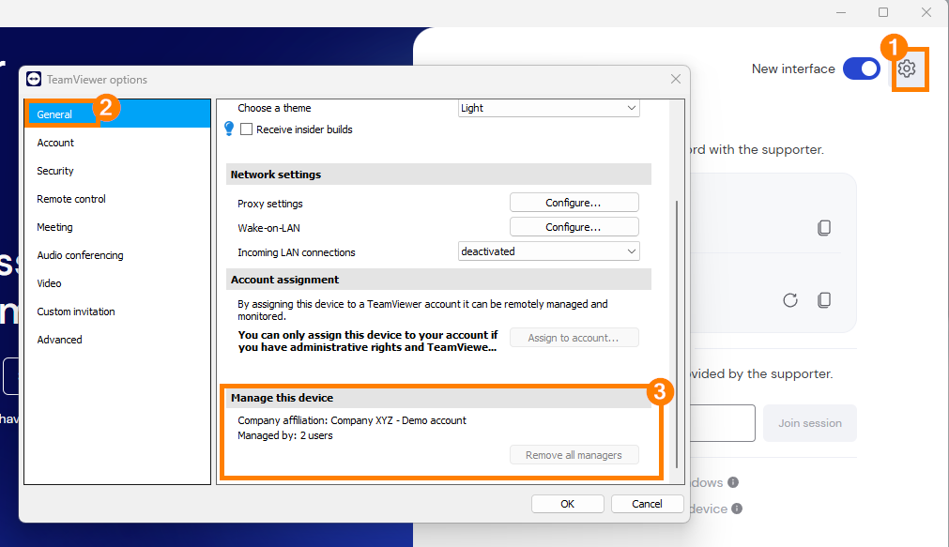
Task: Click the info icon next to 'dows' text
Action: tap(733, 482)
